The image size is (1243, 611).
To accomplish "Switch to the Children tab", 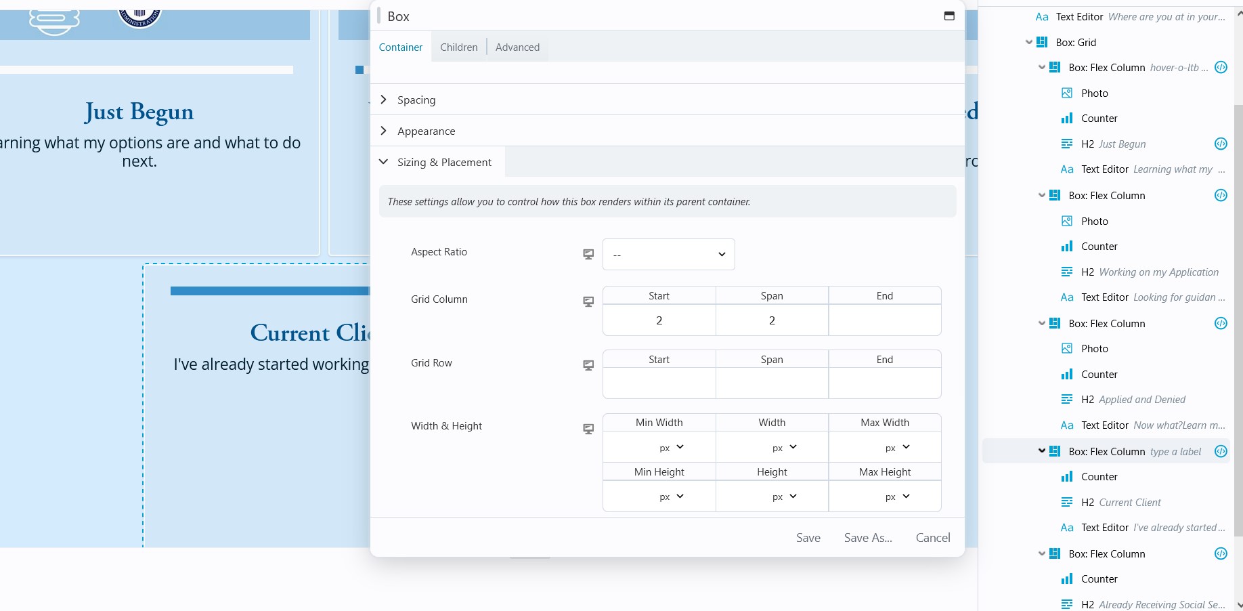I will point(458,47).
